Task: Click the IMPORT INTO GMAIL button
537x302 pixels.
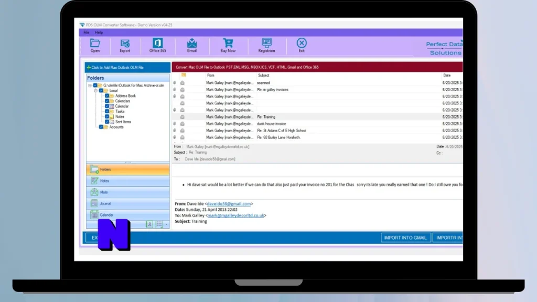Action: 405,238
